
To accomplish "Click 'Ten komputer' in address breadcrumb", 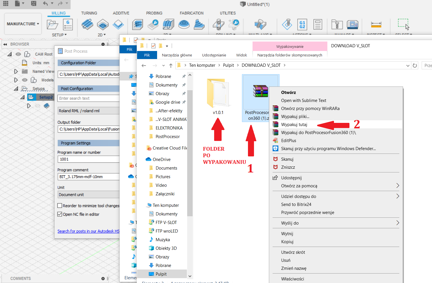I will click(202, 65).
